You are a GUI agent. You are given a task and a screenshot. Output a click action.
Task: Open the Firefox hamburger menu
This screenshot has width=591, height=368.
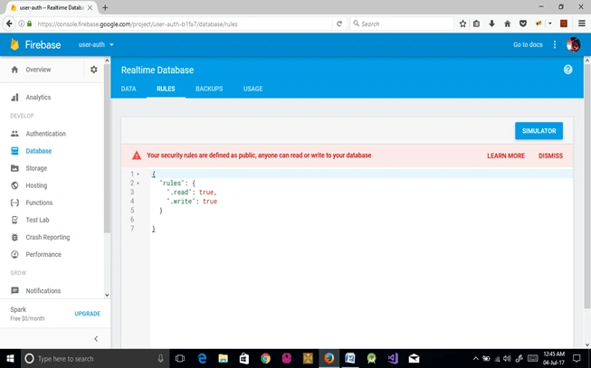(x=582, y=24)
